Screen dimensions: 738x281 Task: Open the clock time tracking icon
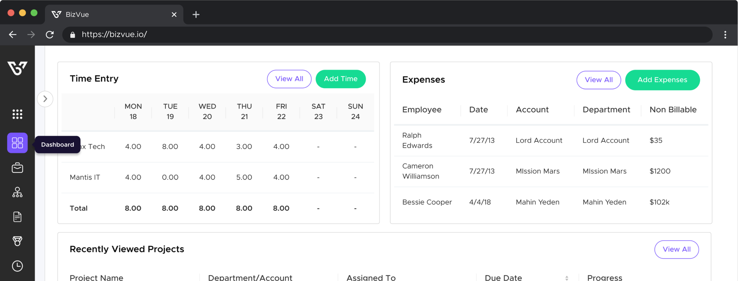click(17, 266)
